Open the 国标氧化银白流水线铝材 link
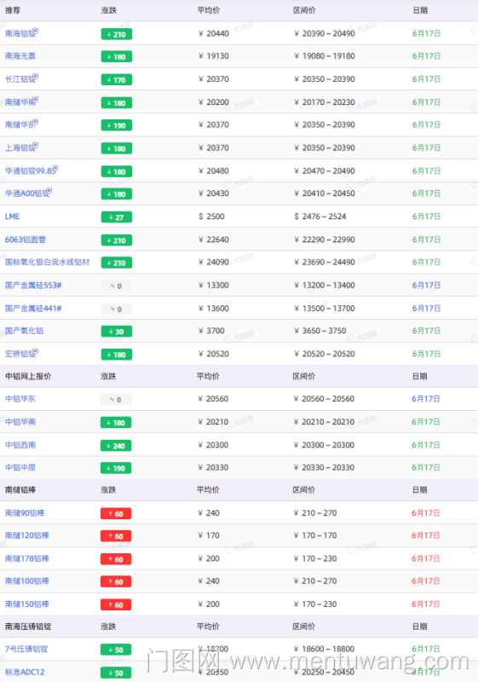The height and width of the screenshot is (682, 479). (47, 263)
